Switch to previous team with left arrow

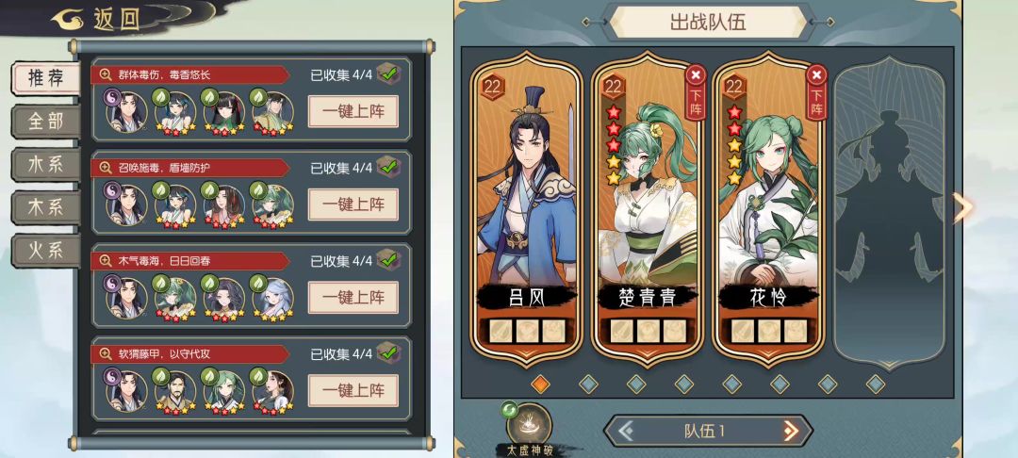coord(626,431)
